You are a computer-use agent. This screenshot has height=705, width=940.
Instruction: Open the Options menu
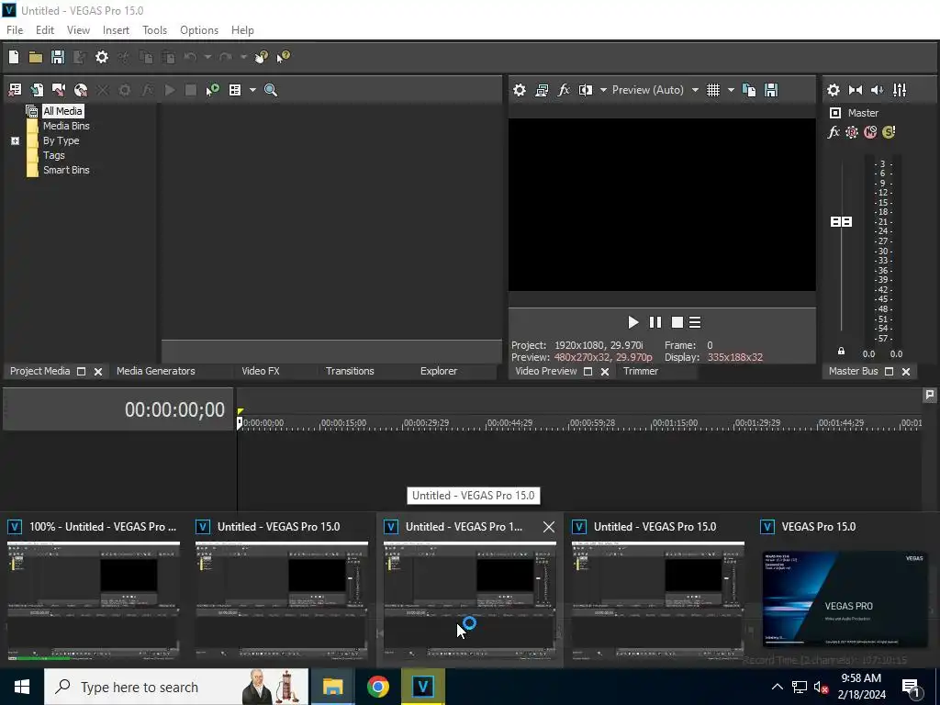[x=199, y=30]
